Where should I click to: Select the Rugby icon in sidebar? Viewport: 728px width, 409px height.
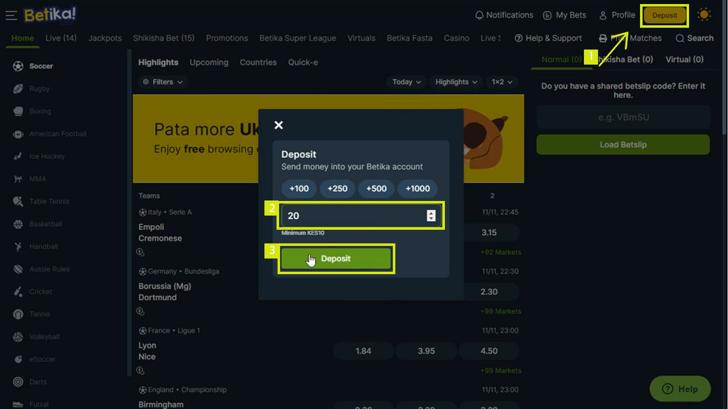[18, 89]
